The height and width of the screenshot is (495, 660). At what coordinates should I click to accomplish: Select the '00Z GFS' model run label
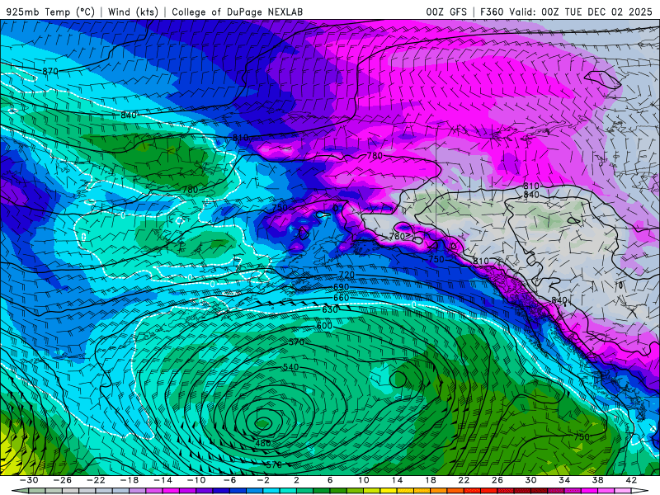pos(446,12)
